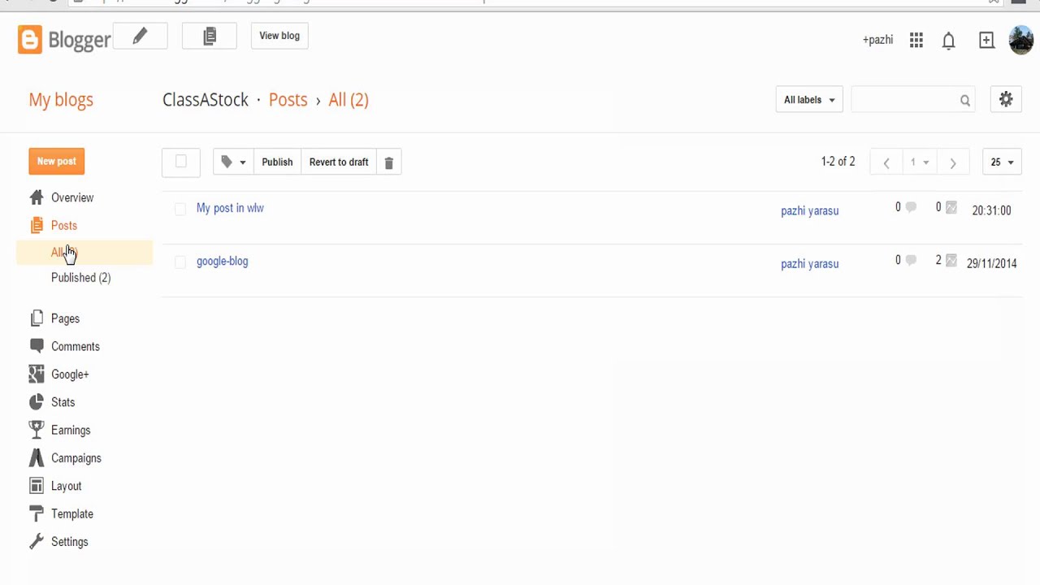Viewport: 1040px width, 585px height.
Task: Click the Blogger logo icon
Action: tap(30, 40)
